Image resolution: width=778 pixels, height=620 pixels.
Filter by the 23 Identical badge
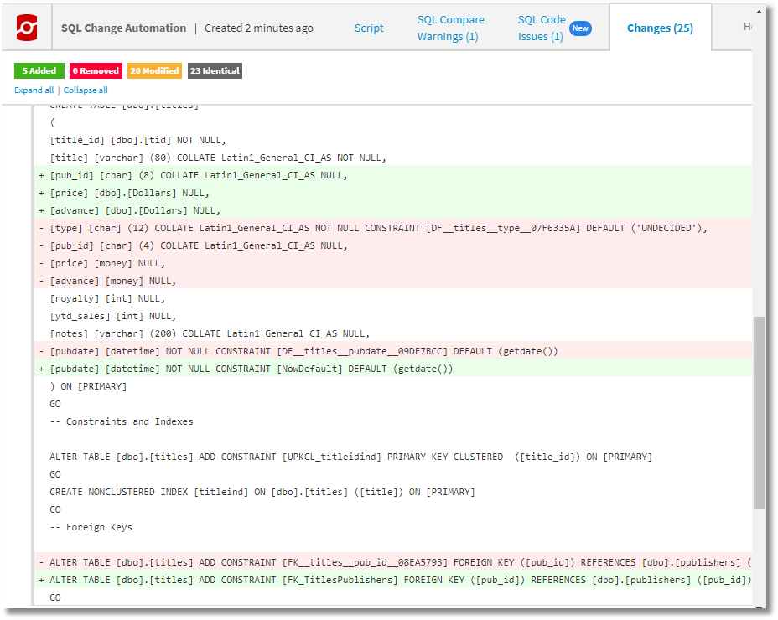click(215, 71)
